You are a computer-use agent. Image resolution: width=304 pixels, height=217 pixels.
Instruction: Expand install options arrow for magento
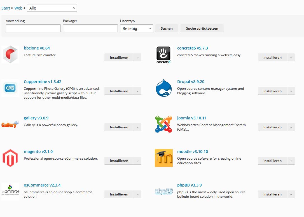point(138,161)
